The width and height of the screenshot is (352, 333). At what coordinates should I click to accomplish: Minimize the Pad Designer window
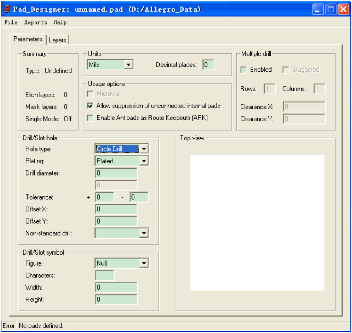pos(318,9)
